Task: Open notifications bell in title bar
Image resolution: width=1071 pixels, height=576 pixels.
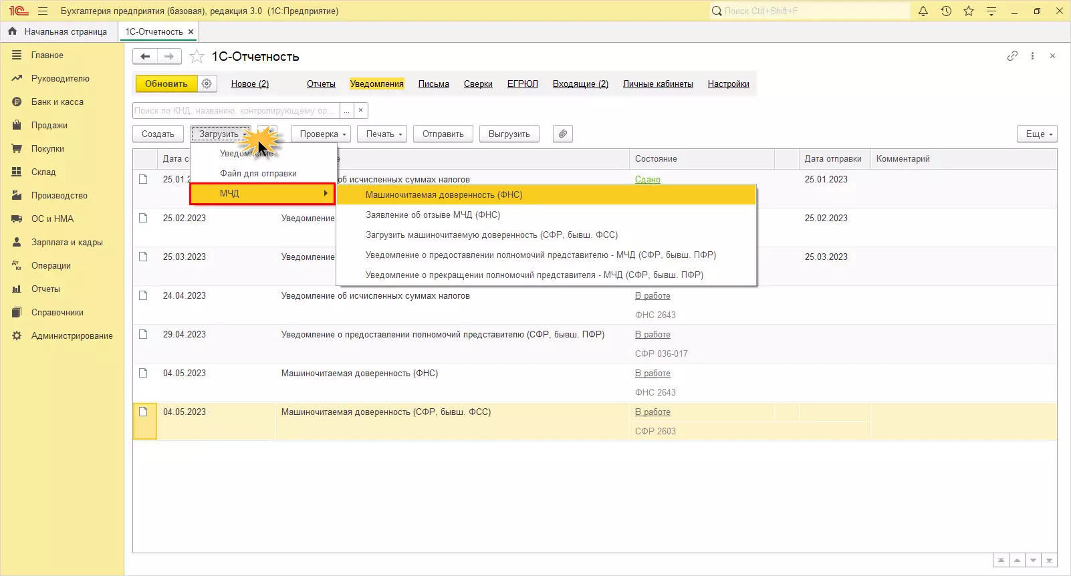Action: 923,11
